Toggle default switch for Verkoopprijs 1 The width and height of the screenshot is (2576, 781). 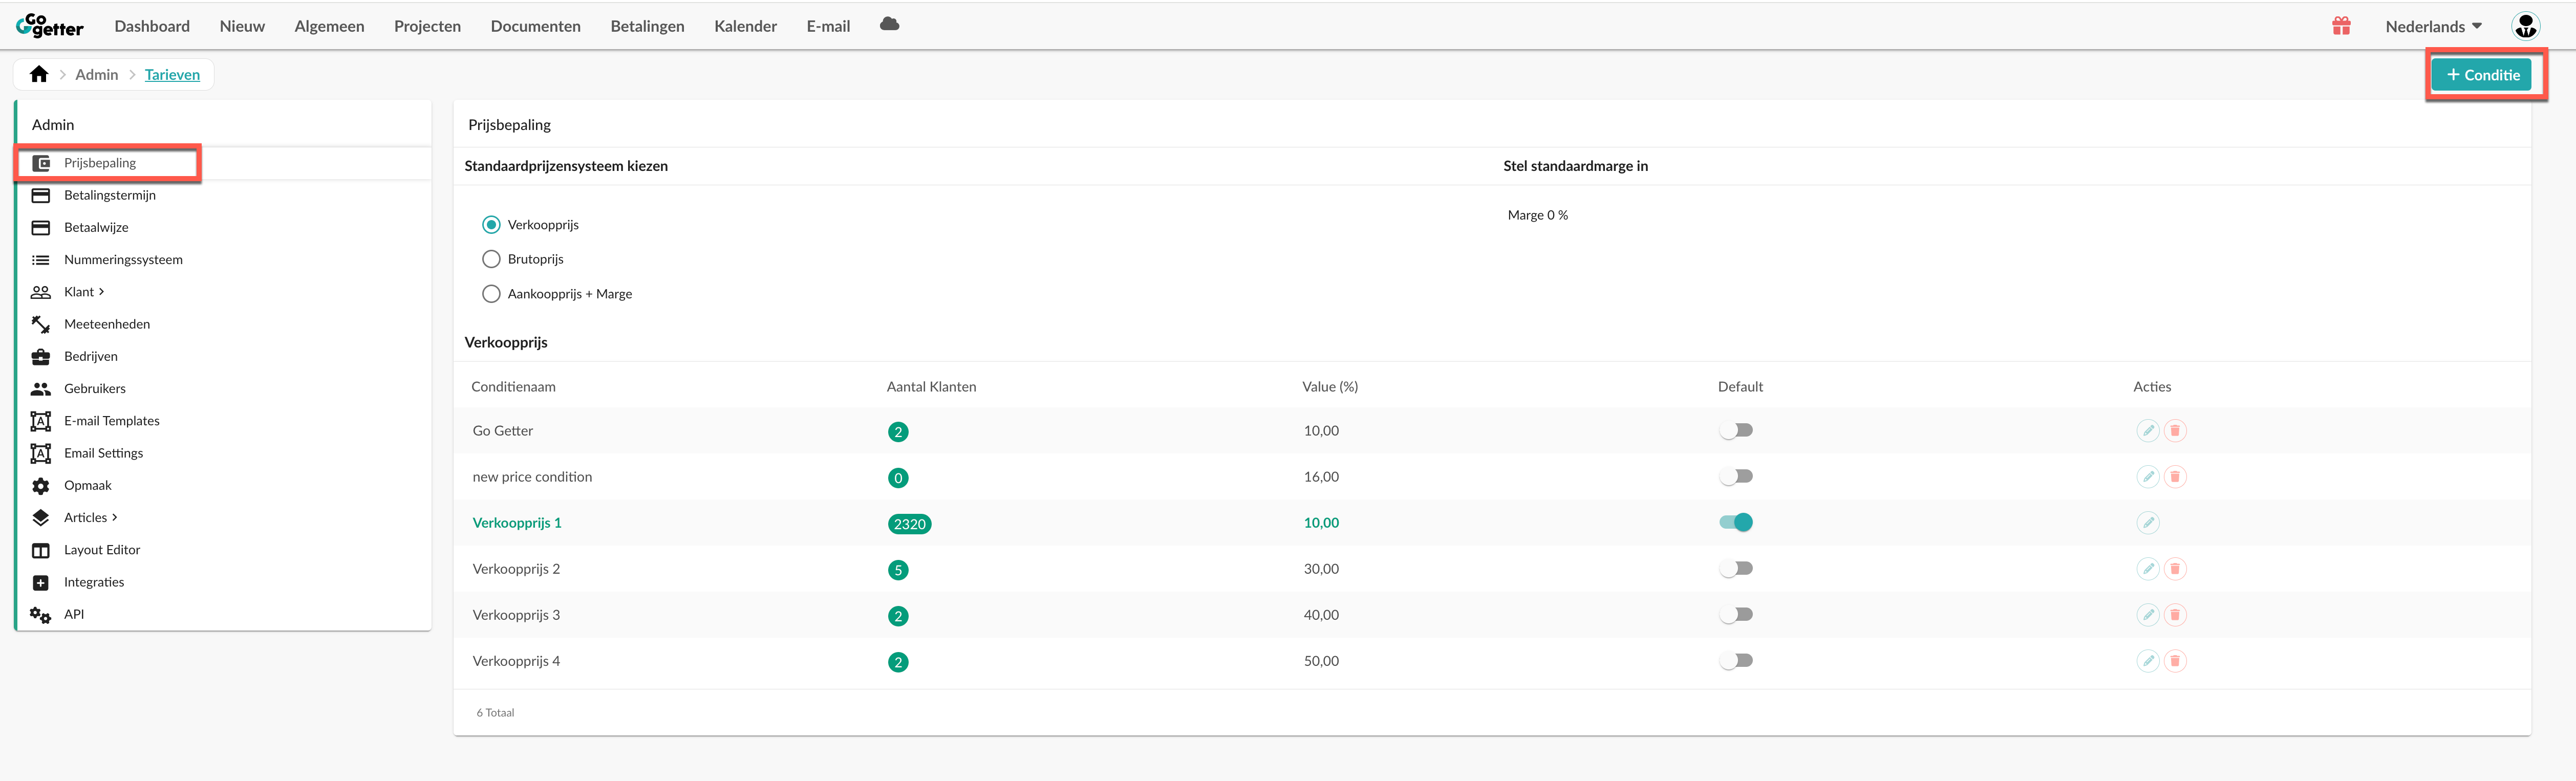(x=1736, y=523)
